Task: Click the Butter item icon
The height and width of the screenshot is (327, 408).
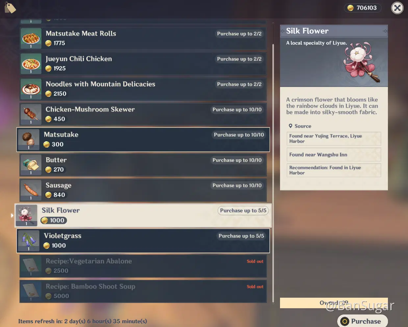Action: (31, 165)
